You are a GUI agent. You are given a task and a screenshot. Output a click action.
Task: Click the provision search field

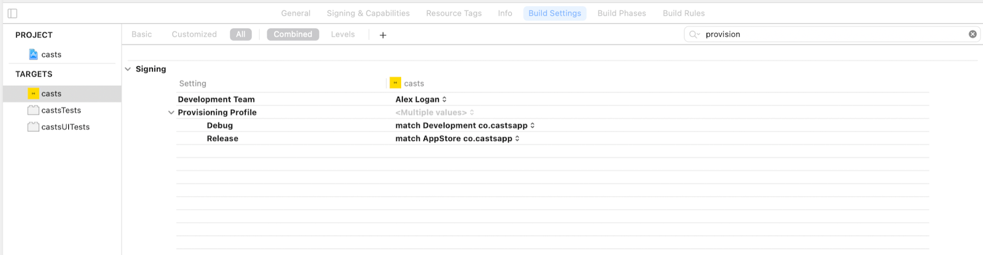click(832, 34)
